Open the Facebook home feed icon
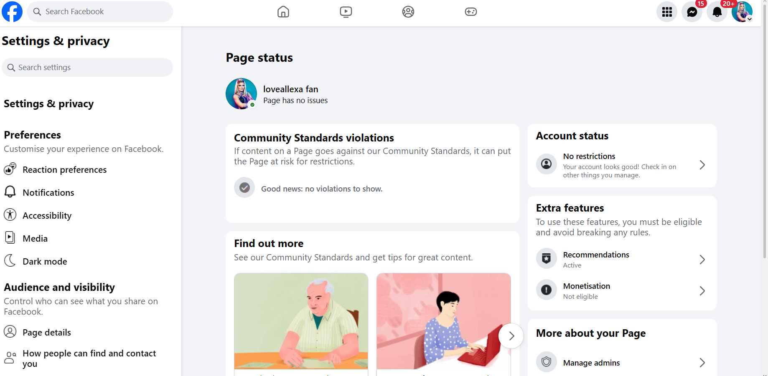This screenshot has height=376, width=768. pos(283,12)
